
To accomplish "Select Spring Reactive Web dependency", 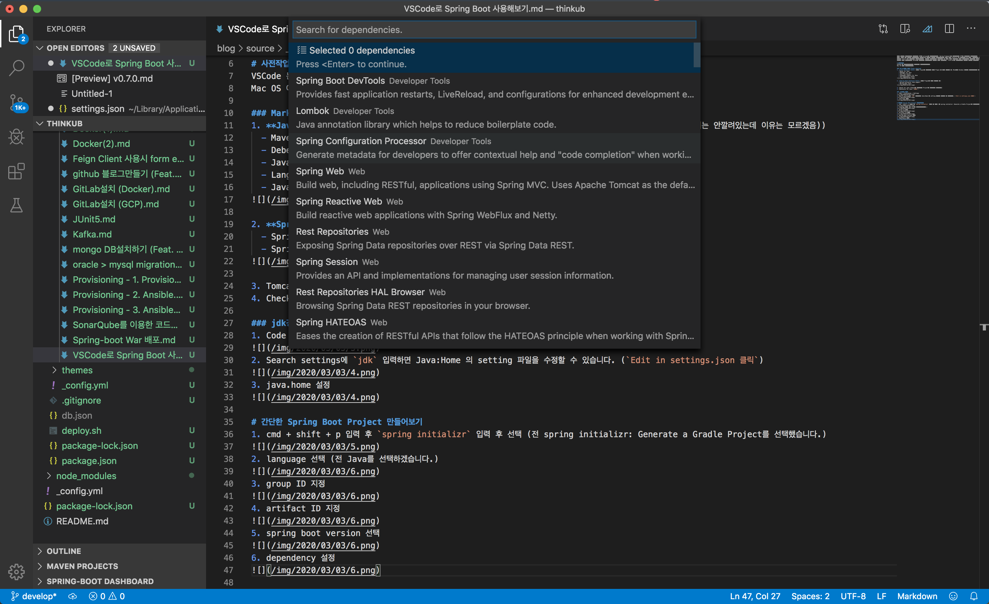I will coord(494,208).
